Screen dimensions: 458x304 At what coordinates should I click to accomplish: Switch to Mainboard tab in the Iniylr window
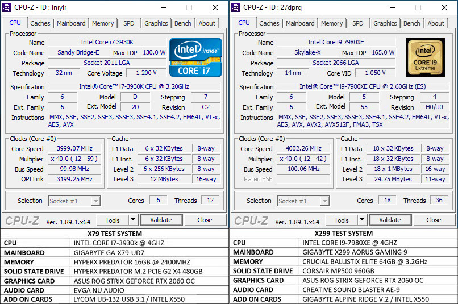(71, 23)
